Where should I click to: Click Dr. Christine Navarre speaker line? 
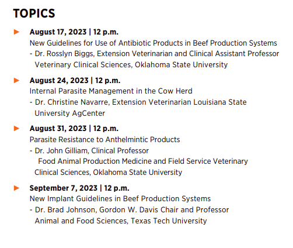click(x=138, y=102)
